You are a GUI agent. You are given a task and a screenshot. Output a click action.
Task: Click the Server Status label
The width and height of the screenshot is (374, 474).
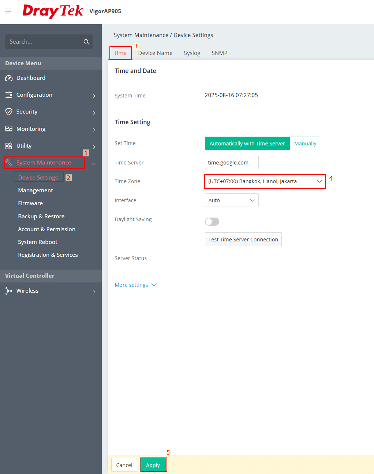131,258
